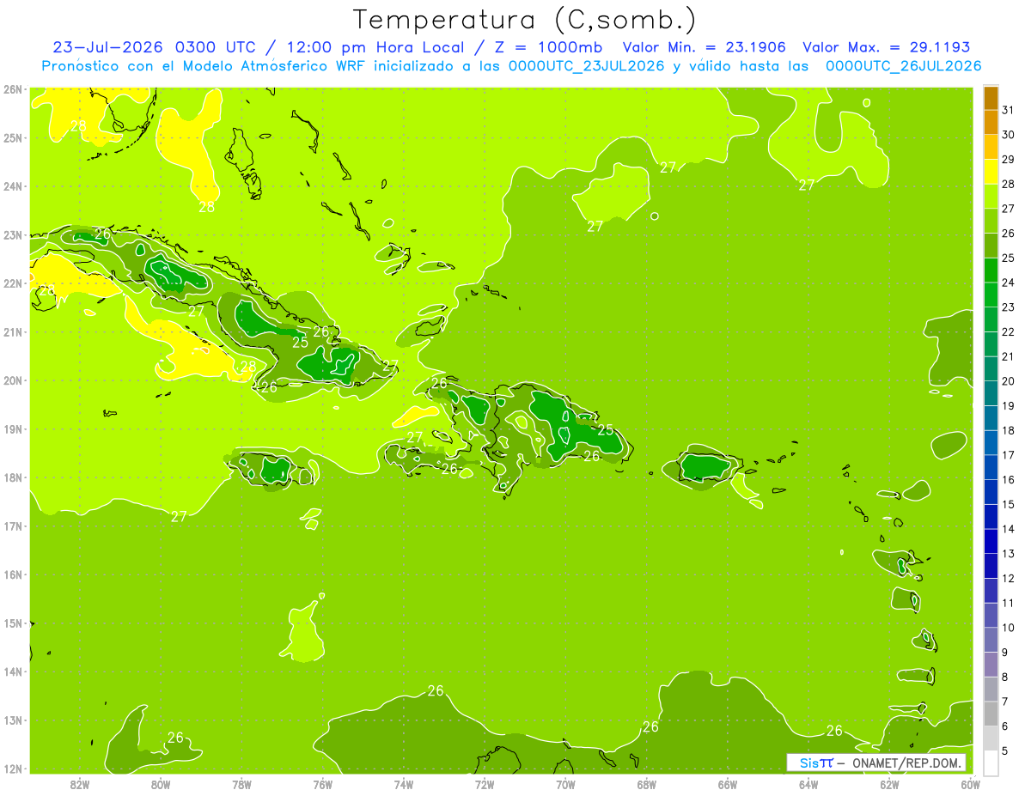Screen dimensions: 1031x796
Task: Click the valid-until time "0000UTC_26JUL2026"
Action: (x=903, y=66)
